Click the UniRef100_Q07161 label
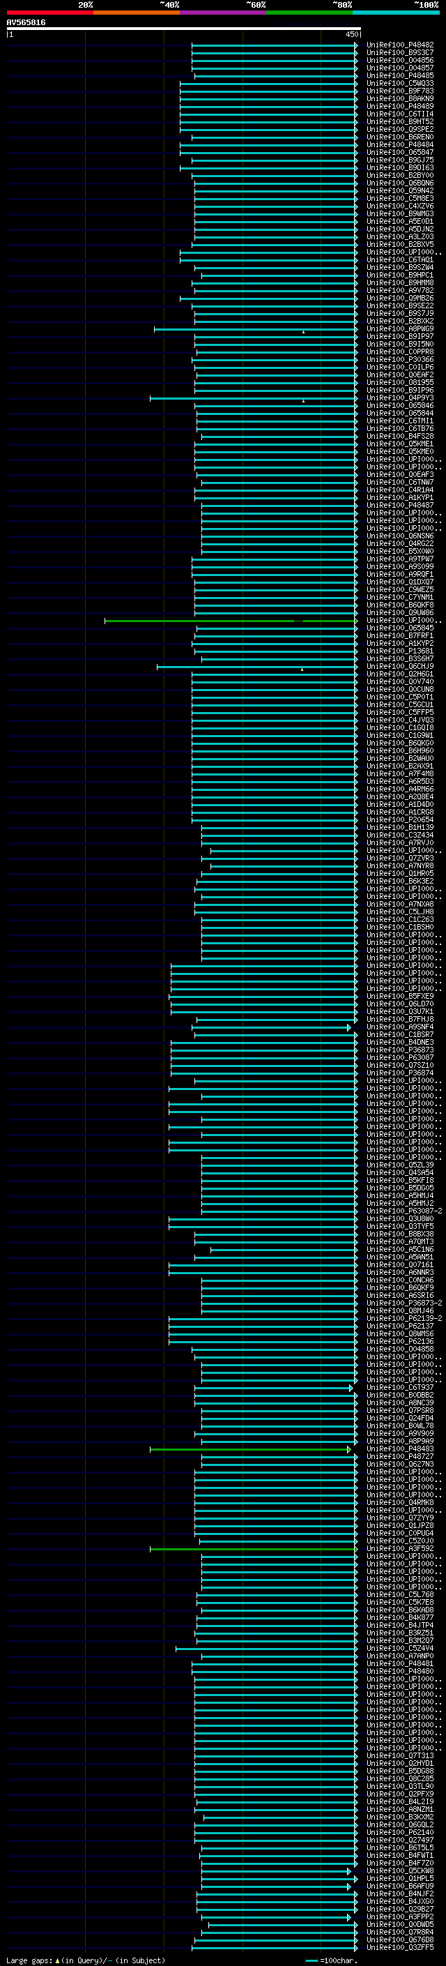The width and height of the screenshot is (446, 1966). (x=400, y=1264)
